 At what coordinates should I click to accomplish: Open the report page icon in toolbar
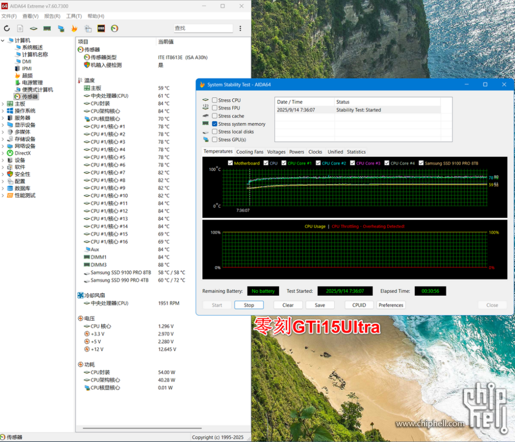pyautogui.click(x=20, y=28)
